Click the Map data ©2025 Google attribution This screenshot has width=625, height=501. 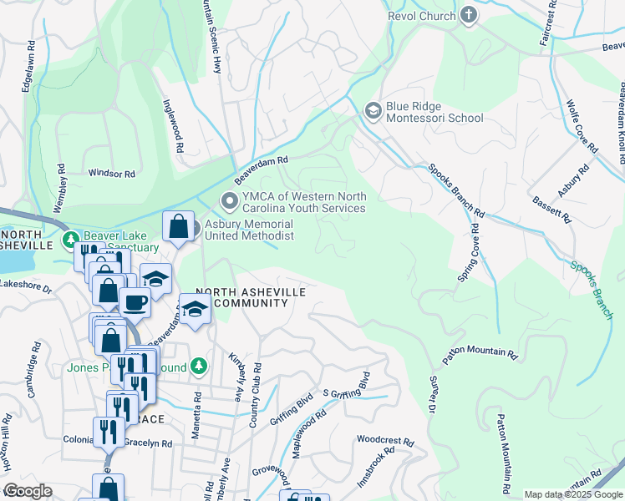coord(573,494)
